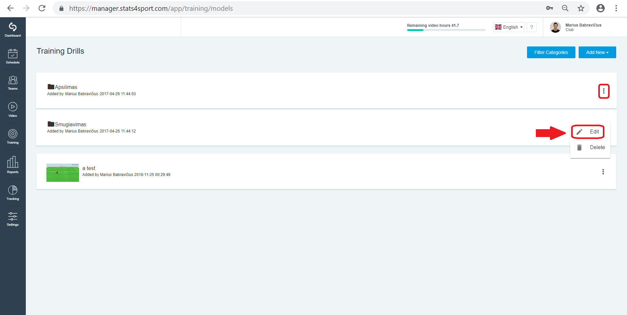The height and width of the screenshot is (315, 627).
Task: Click the Training Drills heading
Action: click(x=60, y=51)
